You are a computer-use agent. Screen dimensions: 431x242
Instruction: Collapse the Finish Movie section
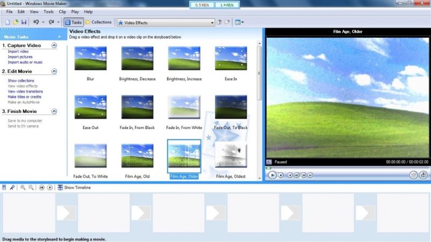(54, 111)
